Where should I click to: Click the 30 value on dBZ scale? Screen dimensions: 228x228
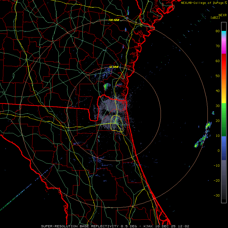tap(218, 106)
